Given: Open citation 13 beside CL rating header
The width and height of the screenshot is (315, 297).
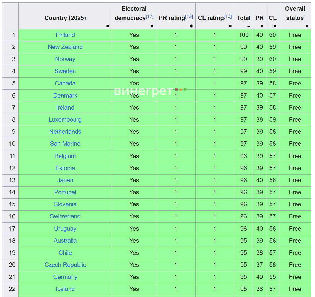Looking at the screenshot, I should tap(228, 16).
